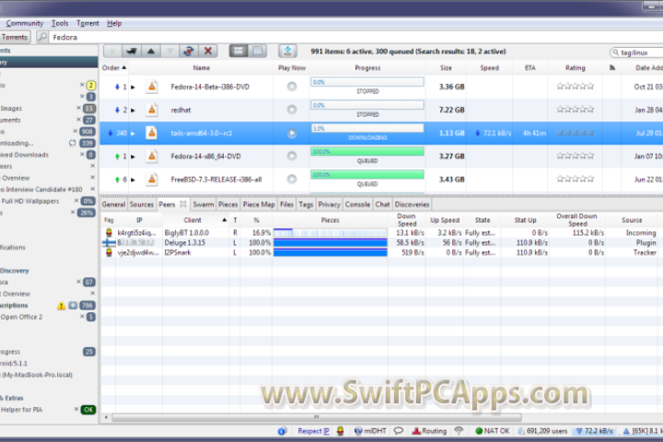The height and width of the screenshot is (442, 663).
Task: Switch to the Tags tab
Action: pos(306,204)
